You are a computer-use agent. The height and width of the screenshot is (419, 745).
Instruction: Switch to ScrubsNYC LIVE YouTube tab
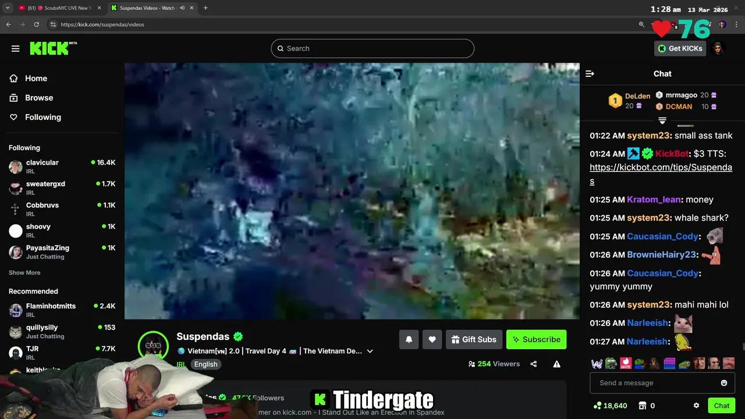click(x=58, y=8)
